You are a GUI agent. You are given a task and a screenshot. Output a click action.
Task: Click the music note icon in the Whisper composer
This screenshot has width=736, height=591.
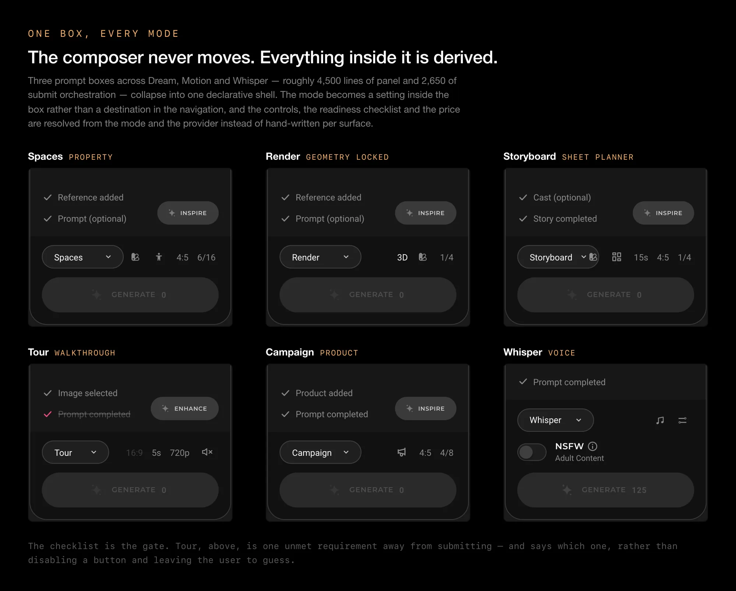(660, 420)
